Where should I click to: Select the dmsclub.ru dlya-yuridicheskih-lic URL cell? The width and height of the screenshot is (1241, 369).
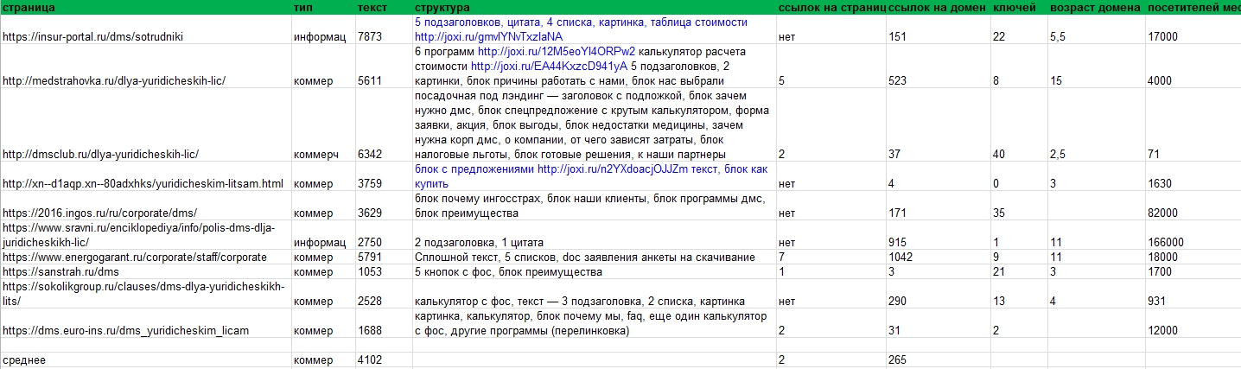point(146,124)
